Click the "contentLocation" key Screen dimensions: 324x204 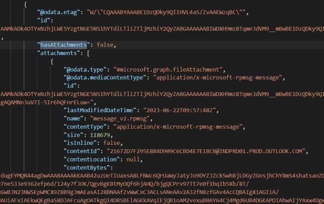92,159
